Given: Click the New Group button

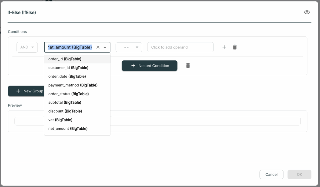Looking at the screenshot, I should coord(26,91).
